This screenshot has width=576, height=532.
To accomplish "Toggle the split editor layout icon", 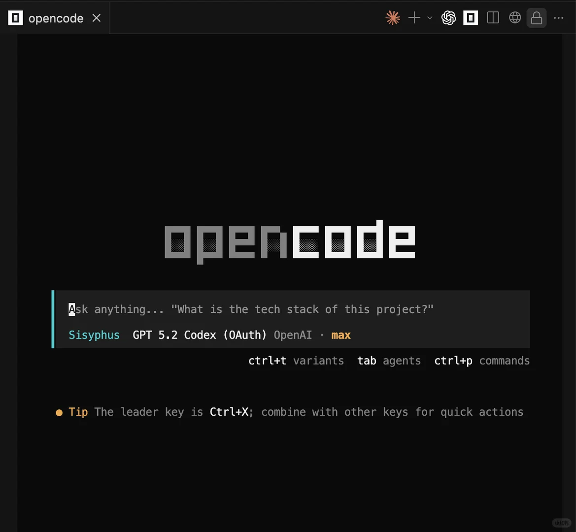I will (x=493, y=18).
